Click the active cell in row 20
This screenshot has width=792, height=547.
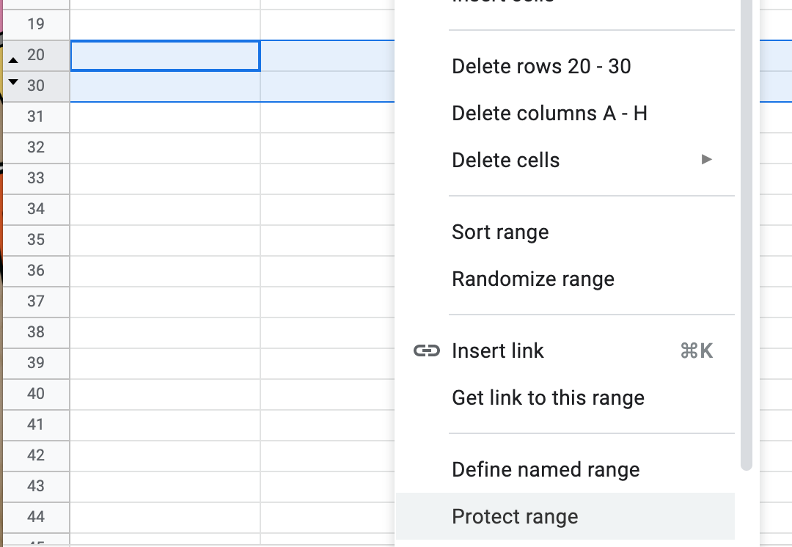tap(165, 56)
